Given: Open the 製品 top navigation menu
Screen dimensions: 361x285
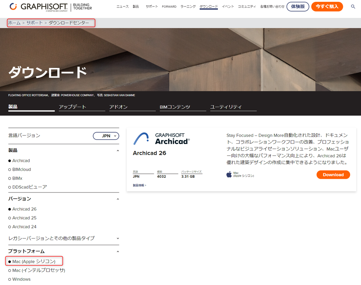Looking at the screenshot, I should 136,7.
